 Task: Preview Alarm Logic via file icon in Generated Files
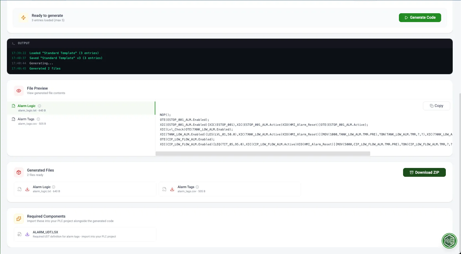[x=19, y=189]
